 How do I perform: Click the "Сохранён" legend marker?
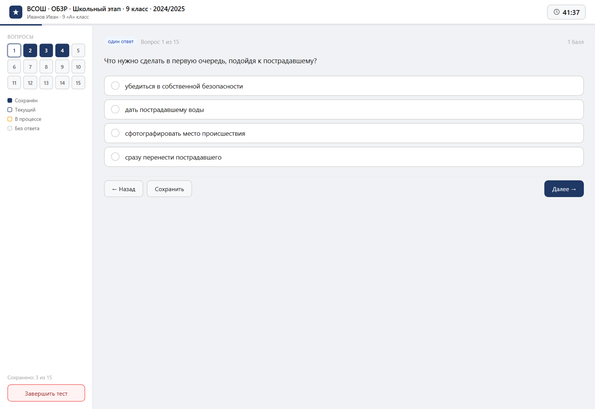click(x=10, y=100)
